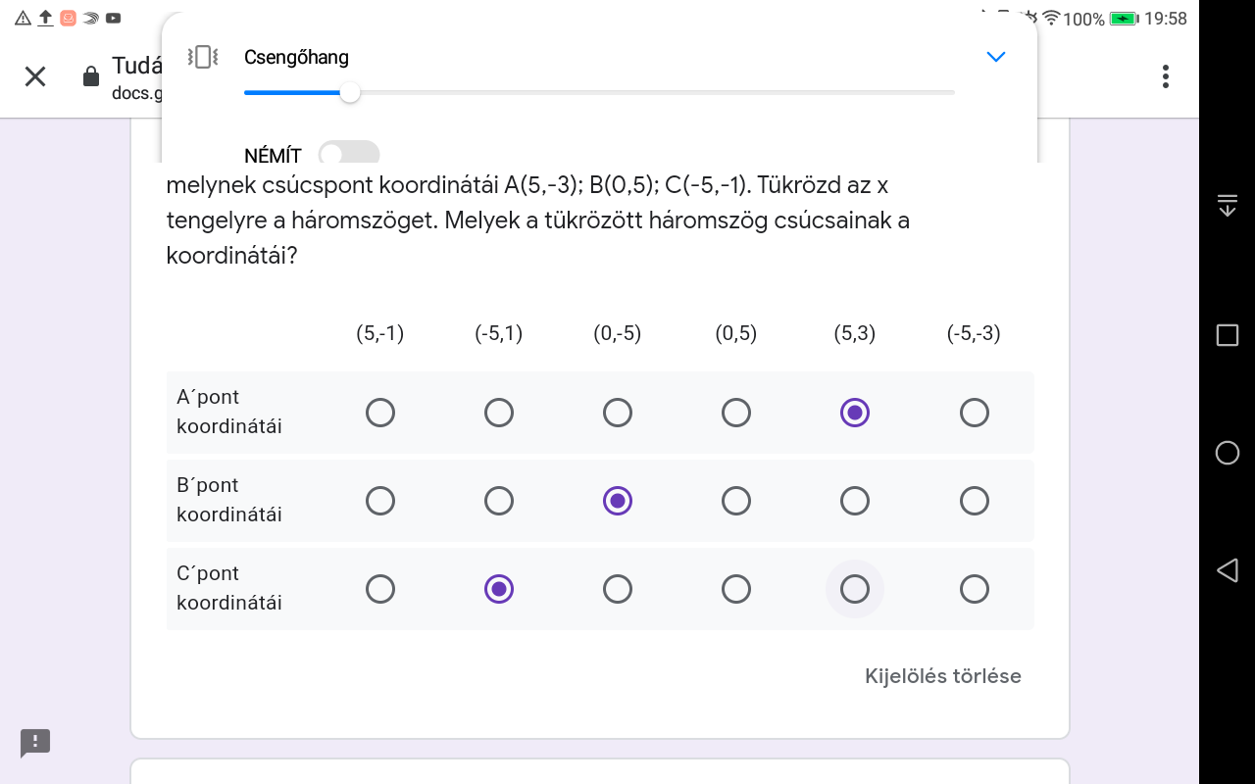
Task: Open the three-dot overflow menu
Action: tap(1165, 76)
